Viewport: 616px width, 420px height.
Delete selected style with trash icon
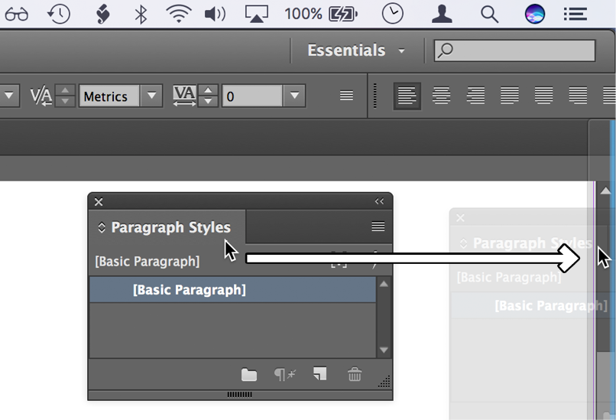355,374
